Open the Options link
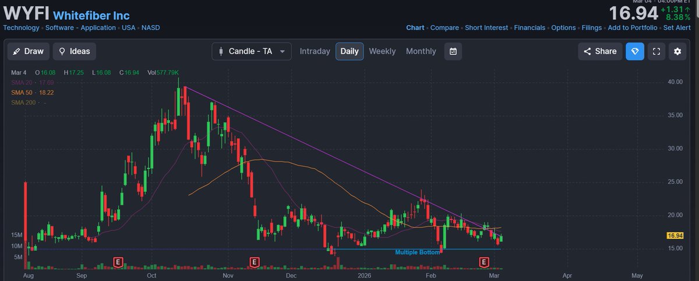 563,27
